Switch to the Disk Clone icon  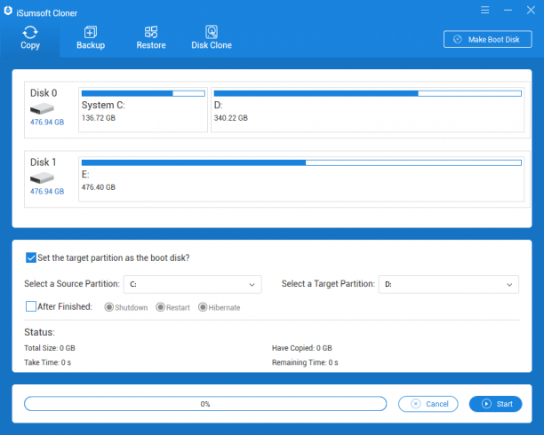click(212, 32)
